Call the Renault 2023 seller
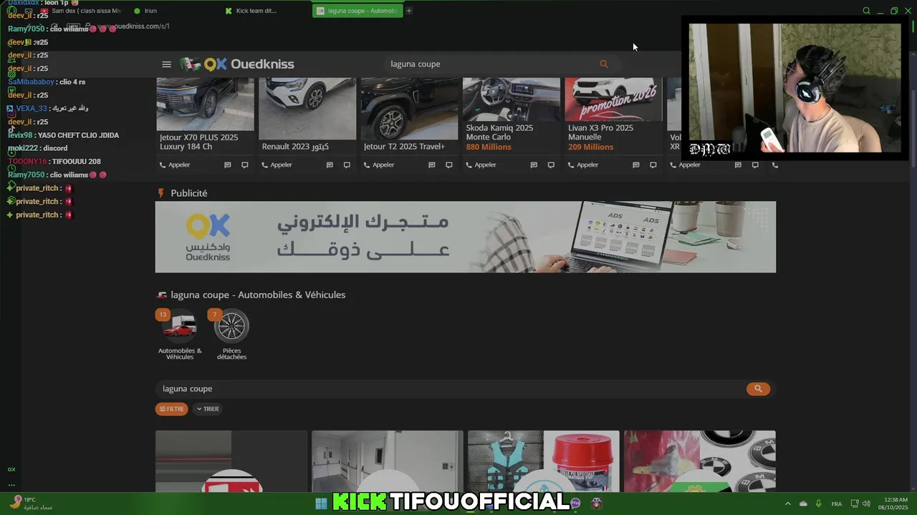The width and height of the screenshot is (917, 515). click(x=277, y=165)
